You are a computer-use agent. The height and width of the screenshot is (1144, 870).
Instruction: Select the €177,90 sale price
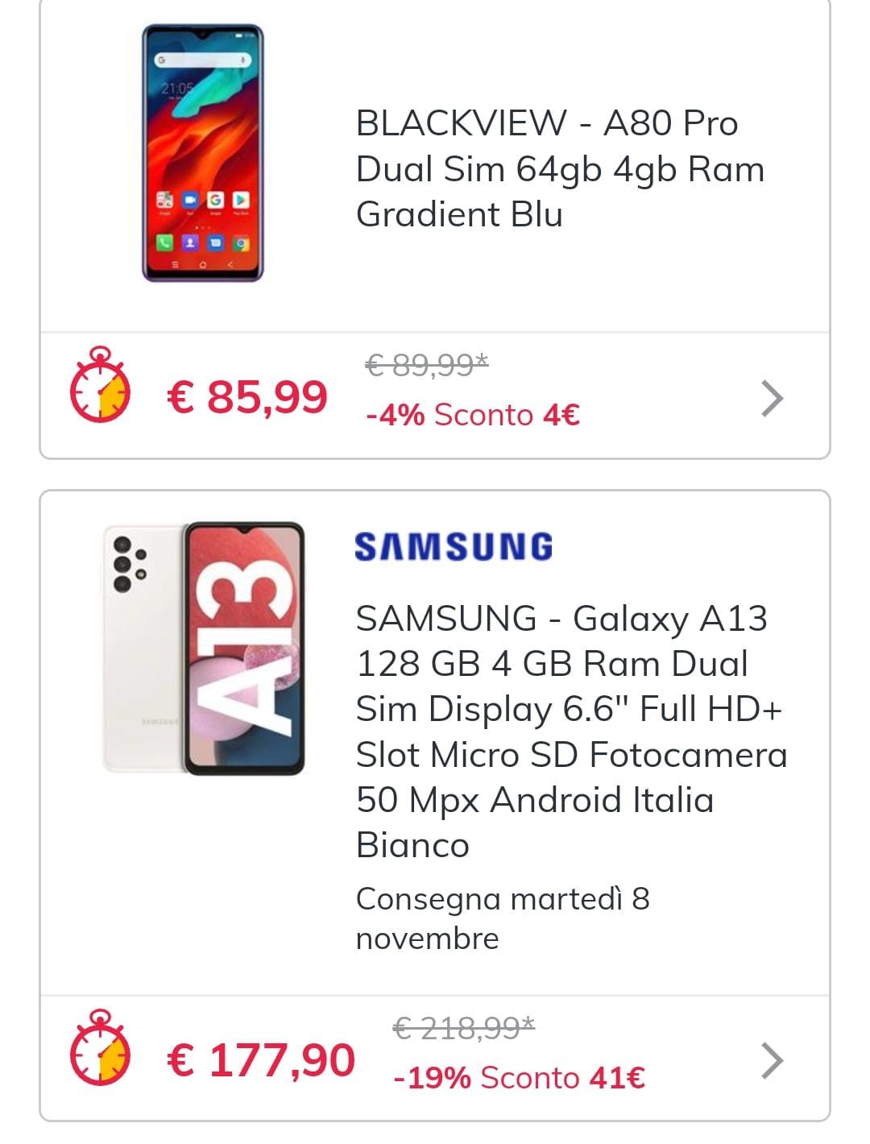click(x=260, y=1059)
